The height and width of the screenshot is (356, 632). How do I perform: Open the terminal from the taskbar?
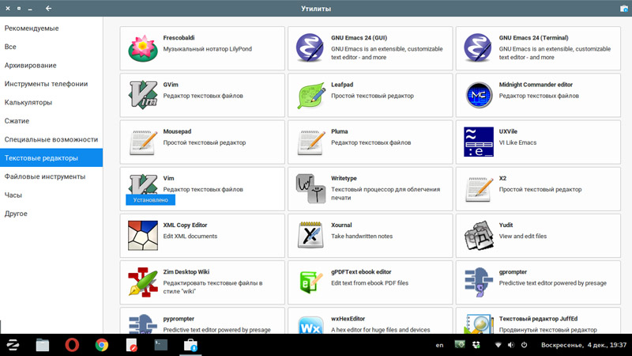[x=161, y=345]
